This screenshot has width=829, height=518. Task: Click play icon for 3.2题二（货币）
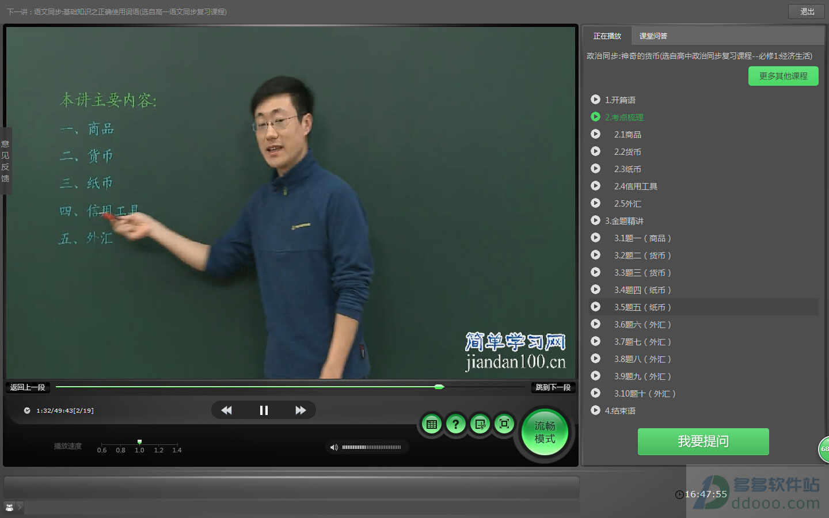595,255
